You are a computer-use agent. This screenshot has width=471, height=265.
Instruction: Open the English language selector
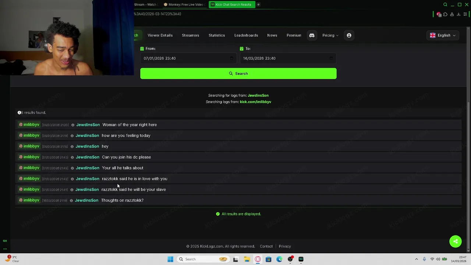443,35
